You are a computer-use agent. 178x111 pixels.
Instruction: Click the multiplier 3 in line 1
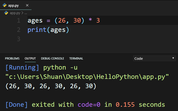tap(98, 20)
